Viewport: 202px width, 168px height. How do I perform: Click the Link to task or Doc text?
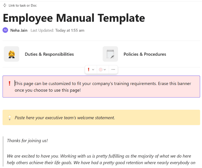tap(23, 6)
